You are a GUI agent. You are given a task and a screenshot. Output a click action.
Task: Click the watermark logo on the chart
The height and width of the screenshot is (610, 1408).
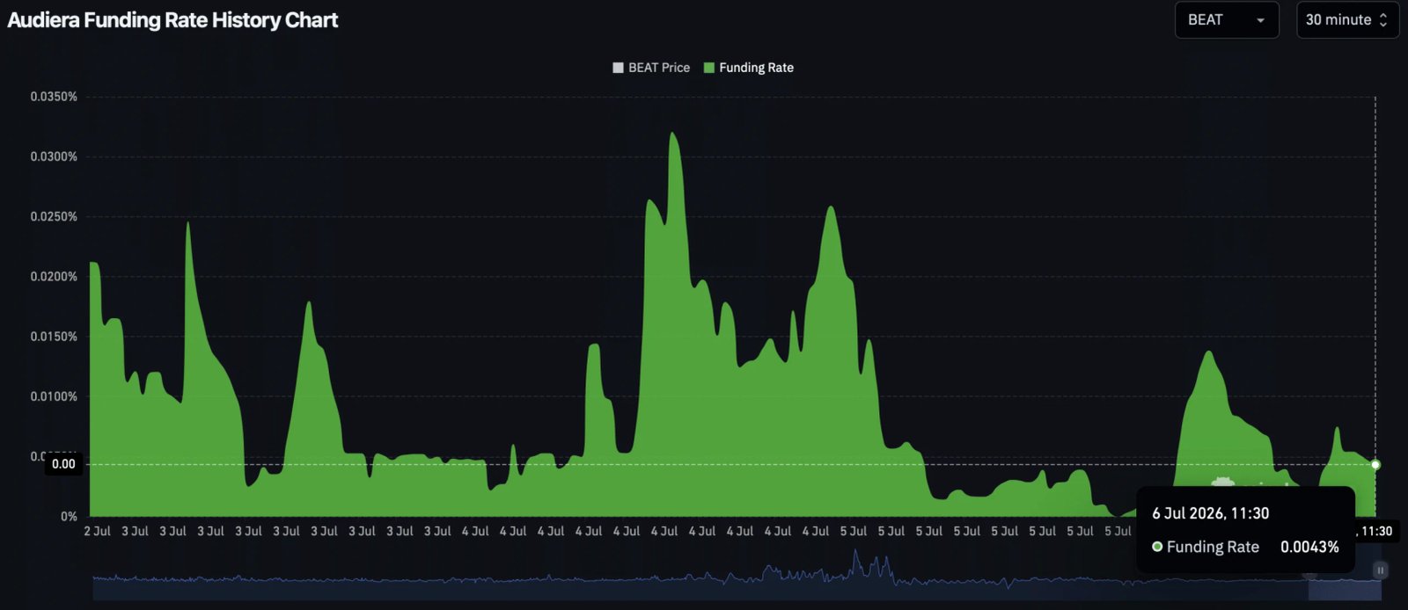[x=1222, y=482]
